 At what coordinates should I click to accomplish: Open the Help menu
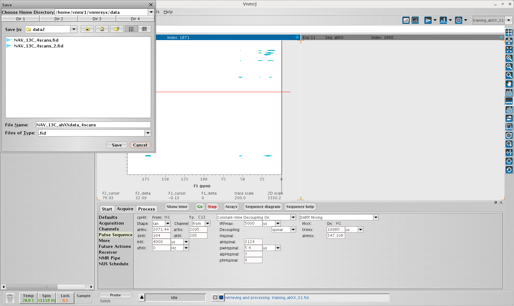coord(168,12)
